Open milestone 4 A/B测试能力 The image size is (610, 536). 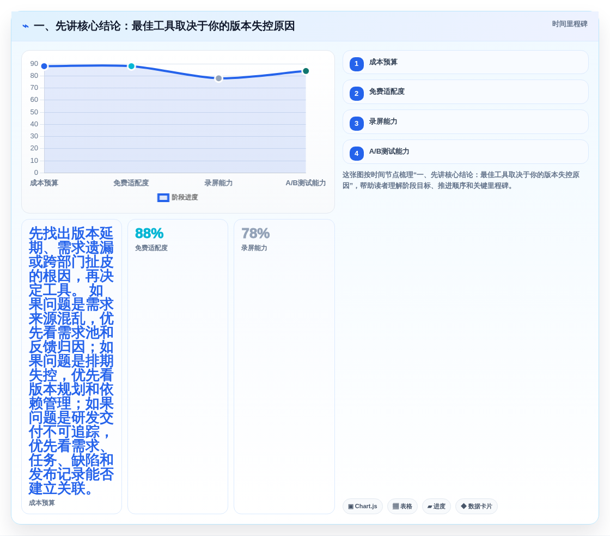[x=465, y=151]
